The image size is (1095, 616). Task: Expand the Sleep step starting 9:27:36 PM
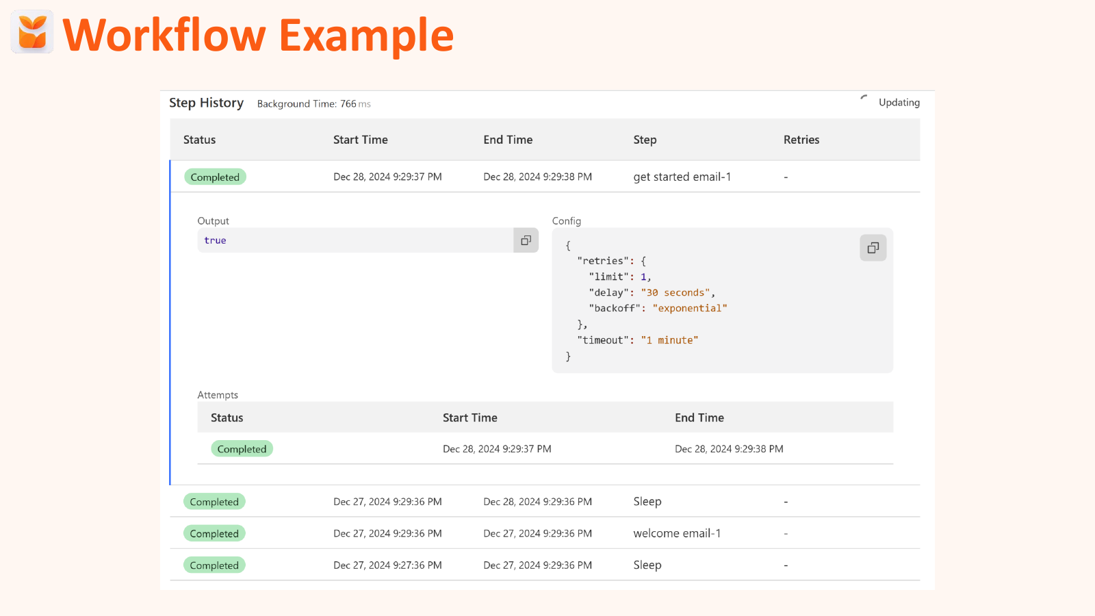pyautogui.click(x=545, y=565)
